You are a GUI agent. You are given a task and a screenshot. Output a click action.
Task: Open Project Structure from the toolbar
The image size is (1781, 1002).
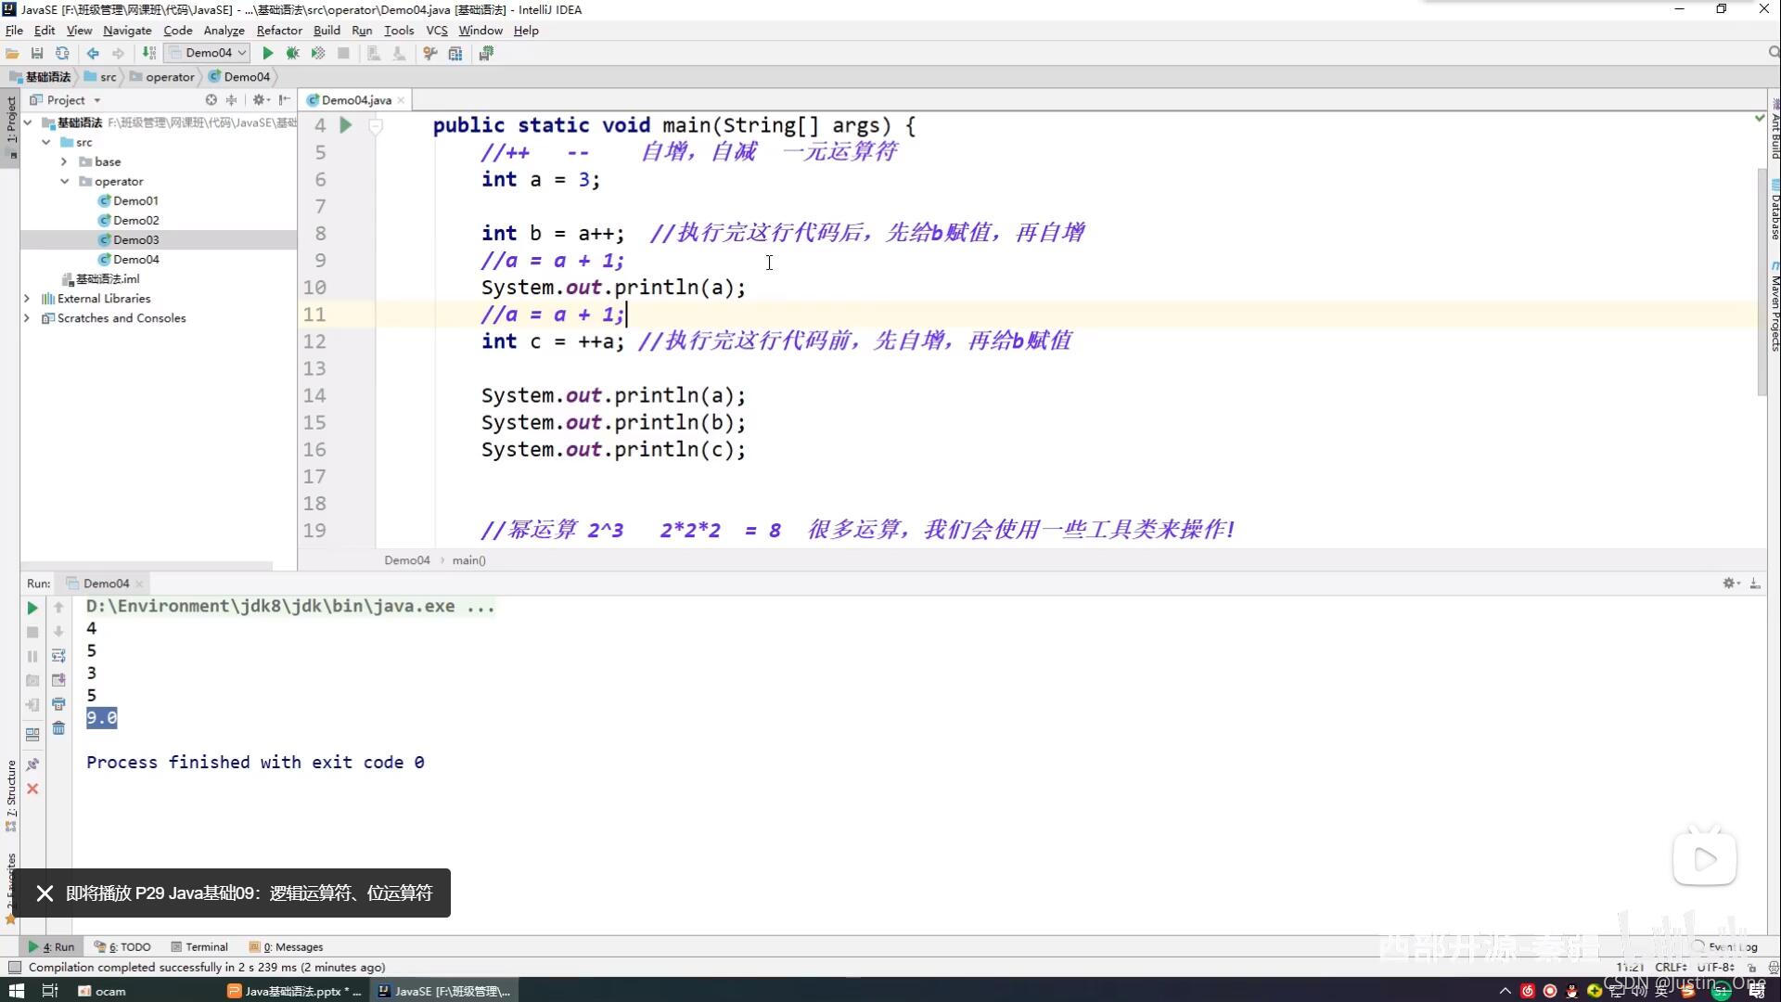(455, 54)
